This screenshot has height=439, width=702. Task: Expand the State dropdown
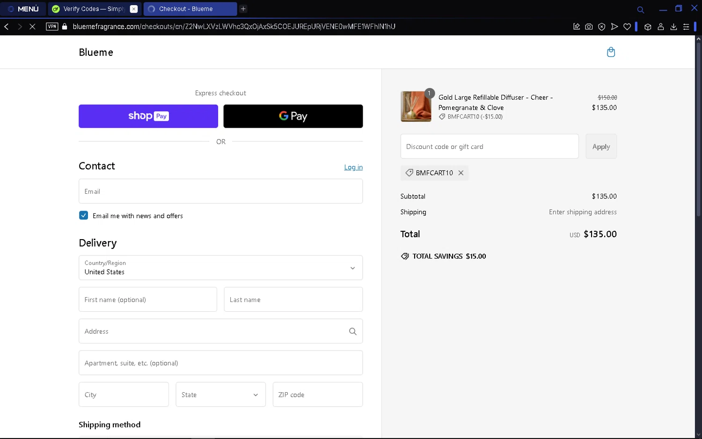click(220, 395)
